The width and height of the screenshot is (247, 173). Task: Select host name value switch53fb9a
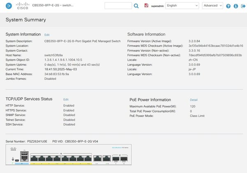pyautogui.click(x=54, y=55)
